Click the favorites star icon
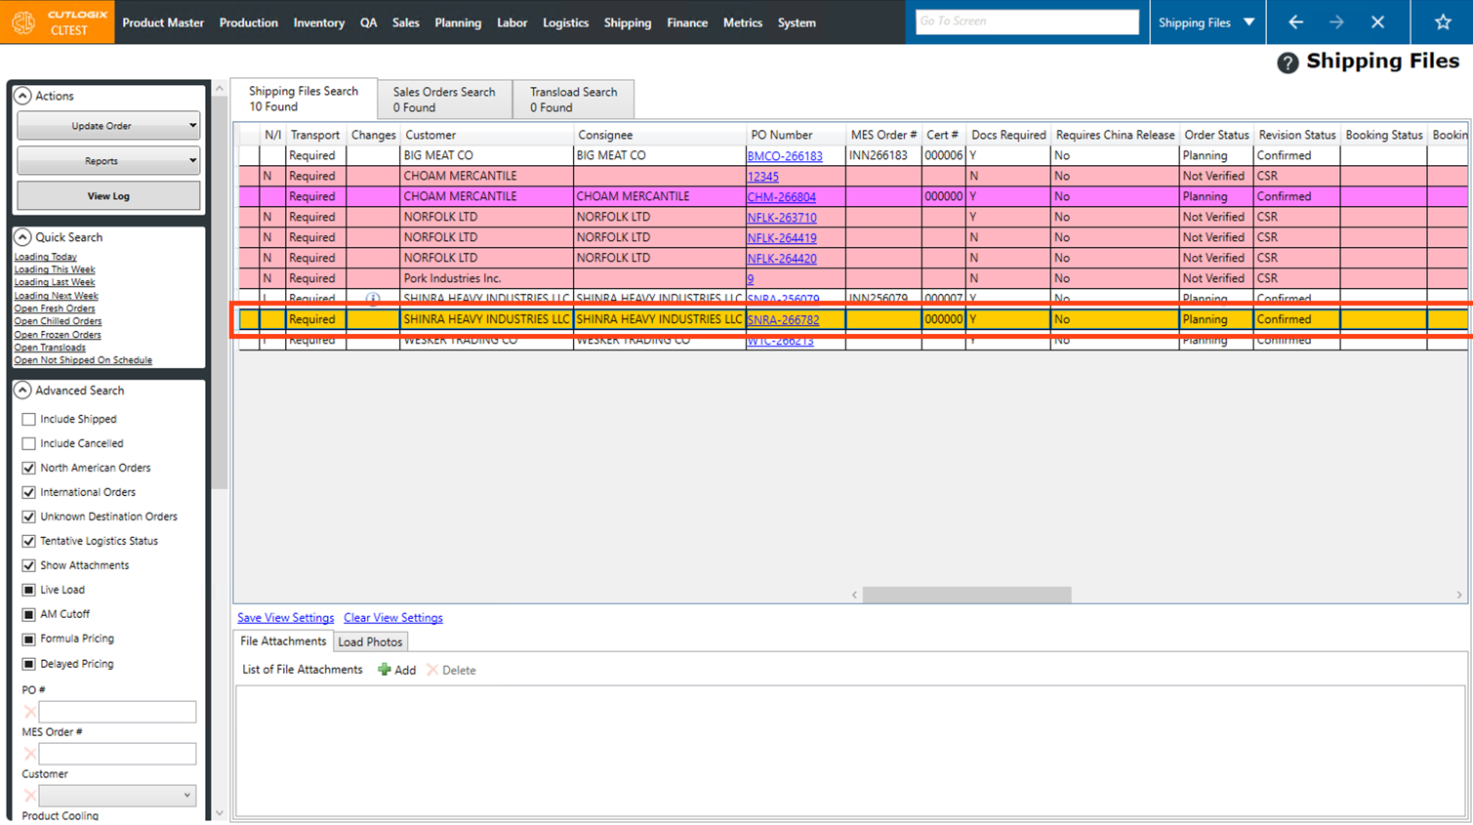The height and width of the screenshot is (825, 1473). coord(1442,22)
